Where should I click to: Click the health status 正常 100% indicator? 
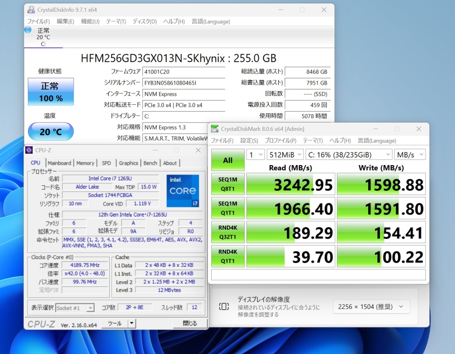50,92
